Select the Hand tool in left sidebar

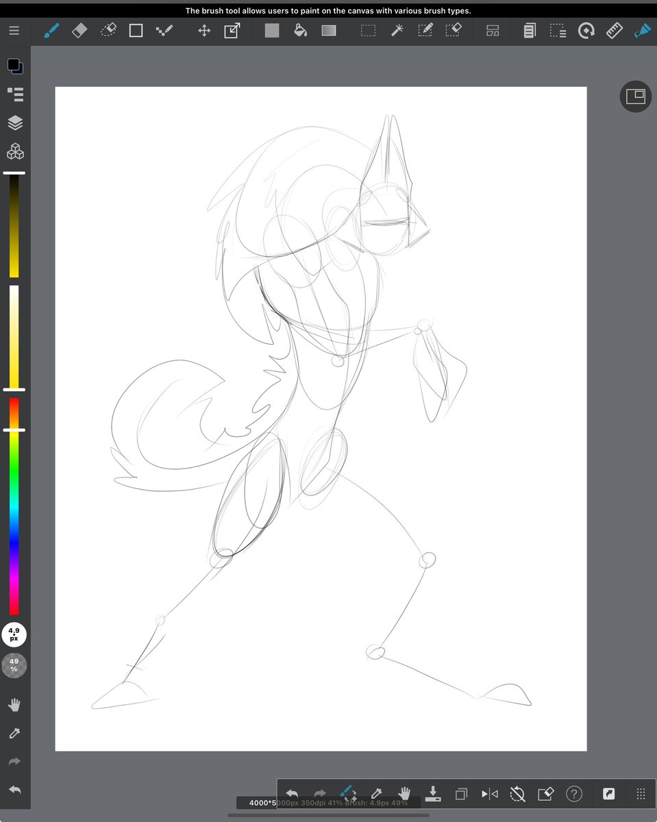click(14, 705)
